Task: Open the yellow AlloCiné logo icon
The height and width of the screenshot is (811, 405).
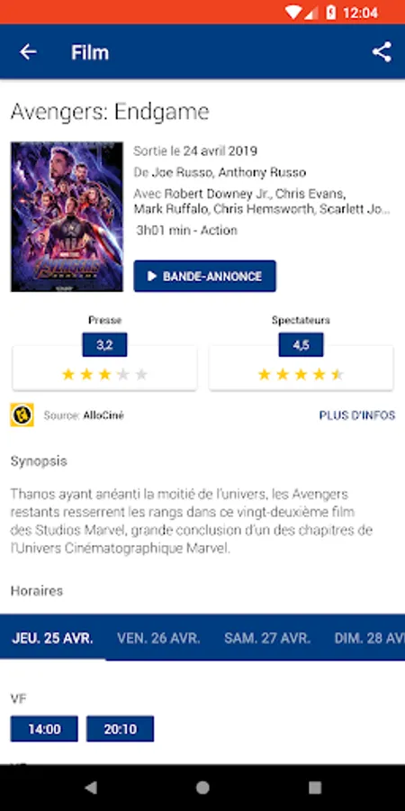Action: point(22,415)
